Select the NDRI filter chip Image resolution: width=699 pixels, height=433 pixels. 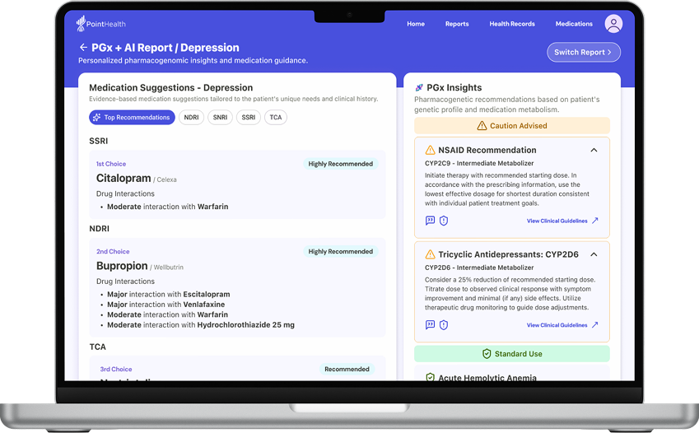(x=191, y=117)
